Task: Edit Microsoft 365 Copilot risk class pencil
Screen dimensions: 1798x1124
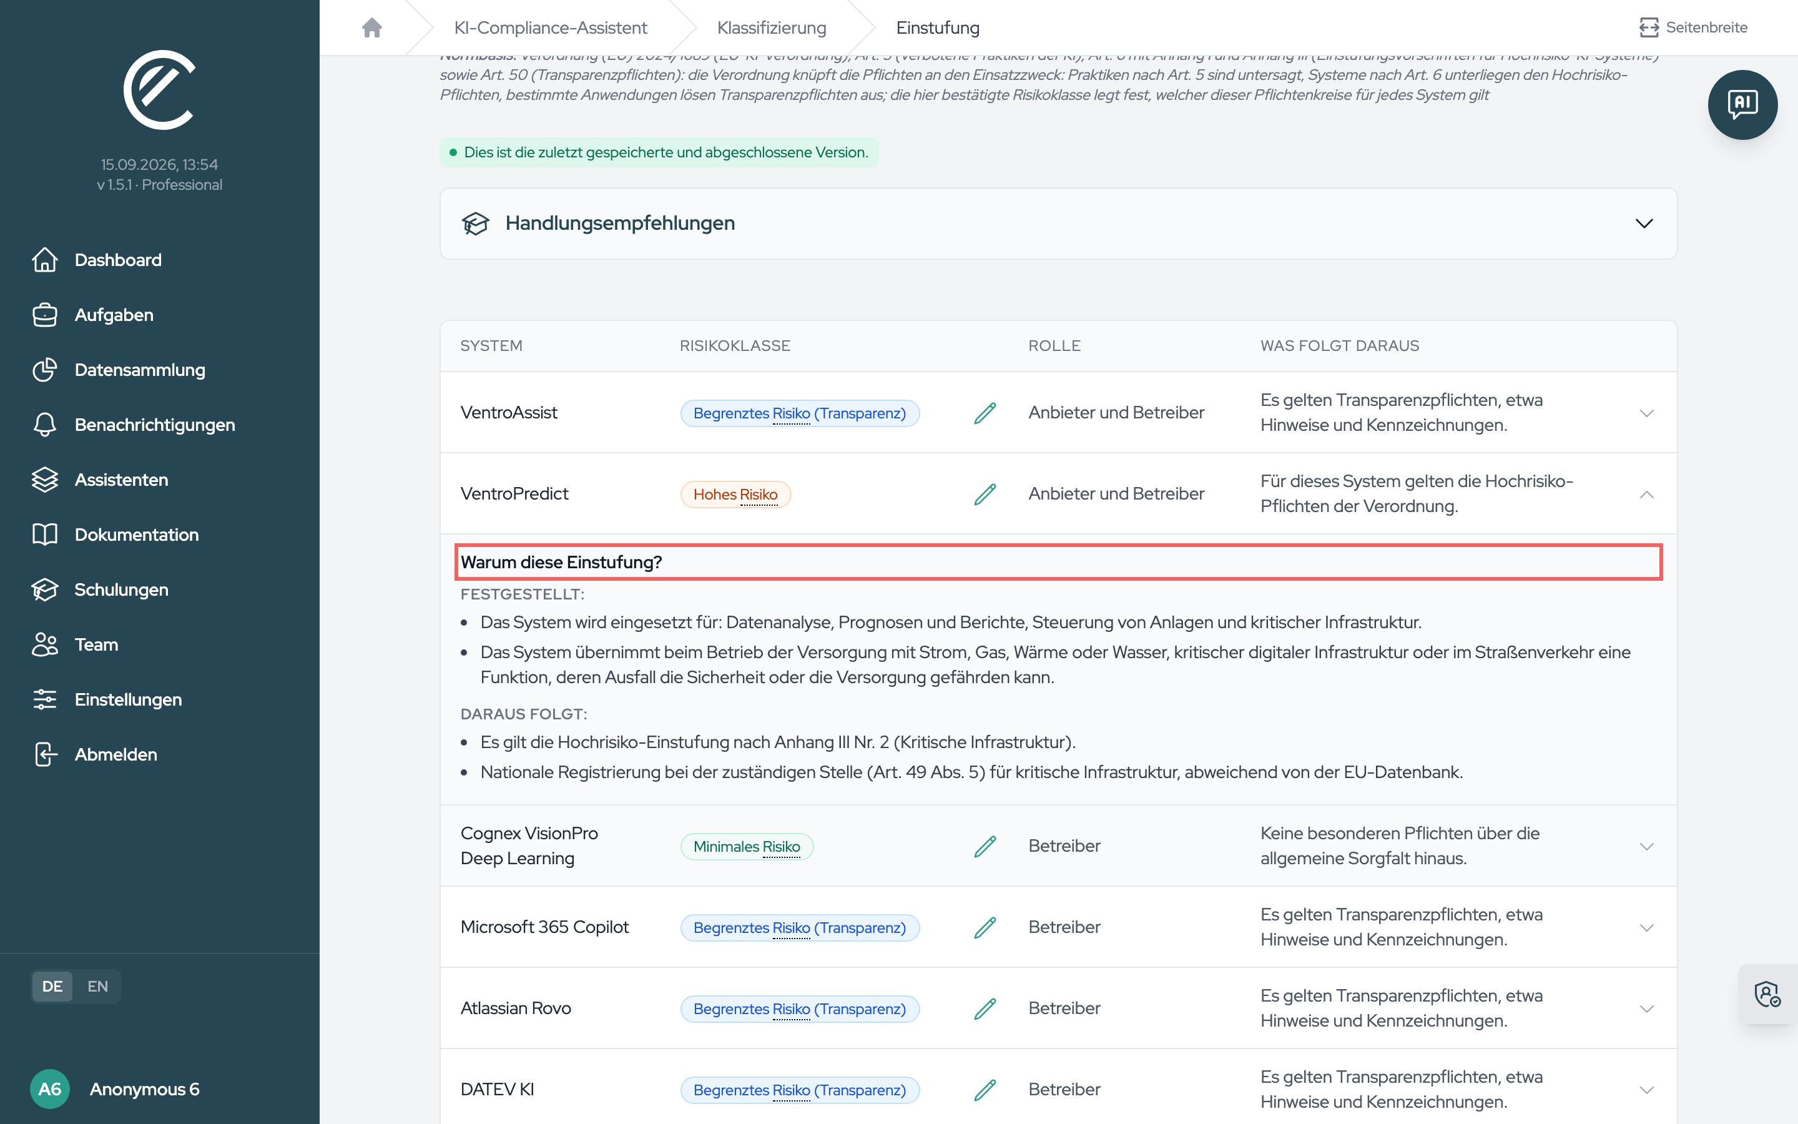Action: tap(985, 928)
